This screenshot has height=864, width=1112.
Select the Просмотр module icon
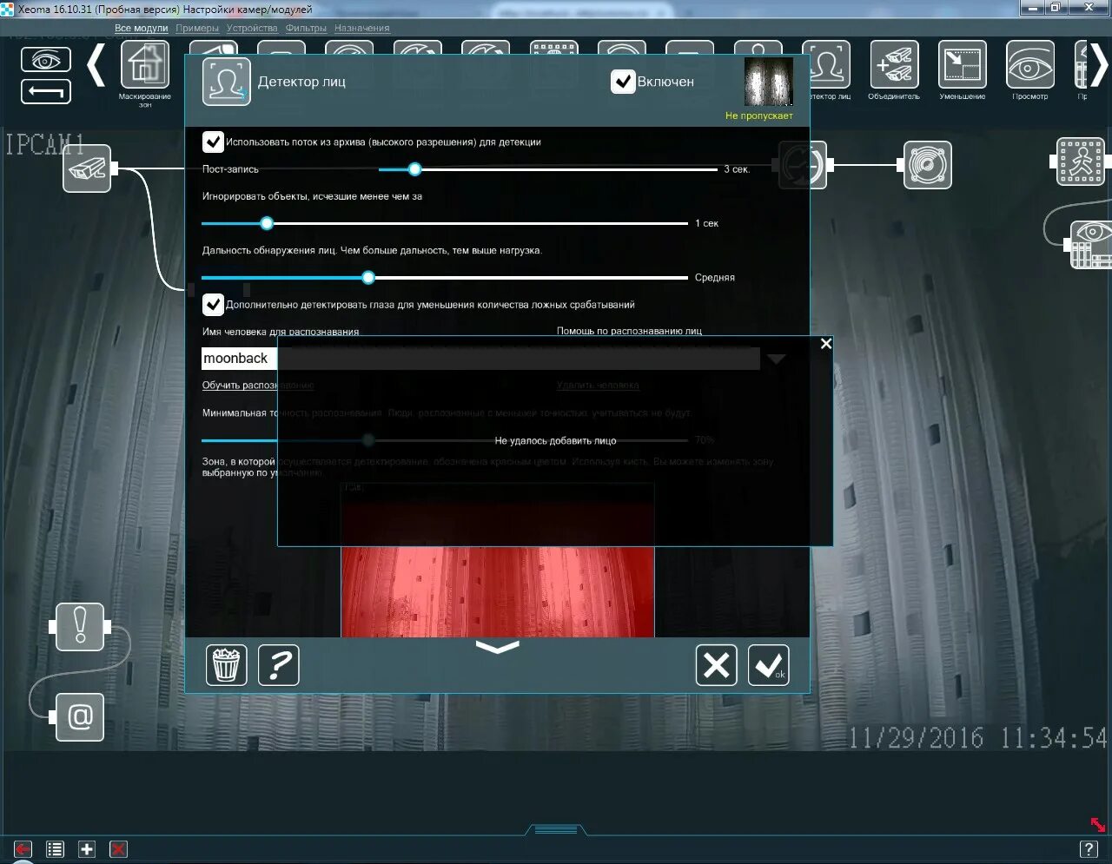pyautogui.click(x=1030, y=65)
